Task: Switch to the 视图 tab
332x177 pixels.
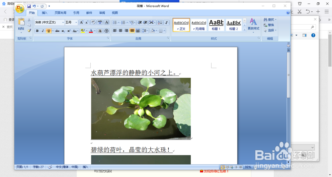Action: (x=115, y=13)
